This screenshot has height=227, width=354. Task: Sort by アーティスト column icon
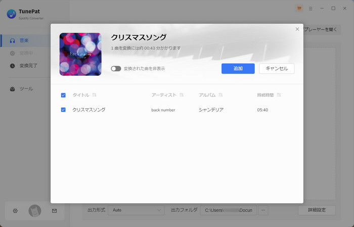(181, 95)
